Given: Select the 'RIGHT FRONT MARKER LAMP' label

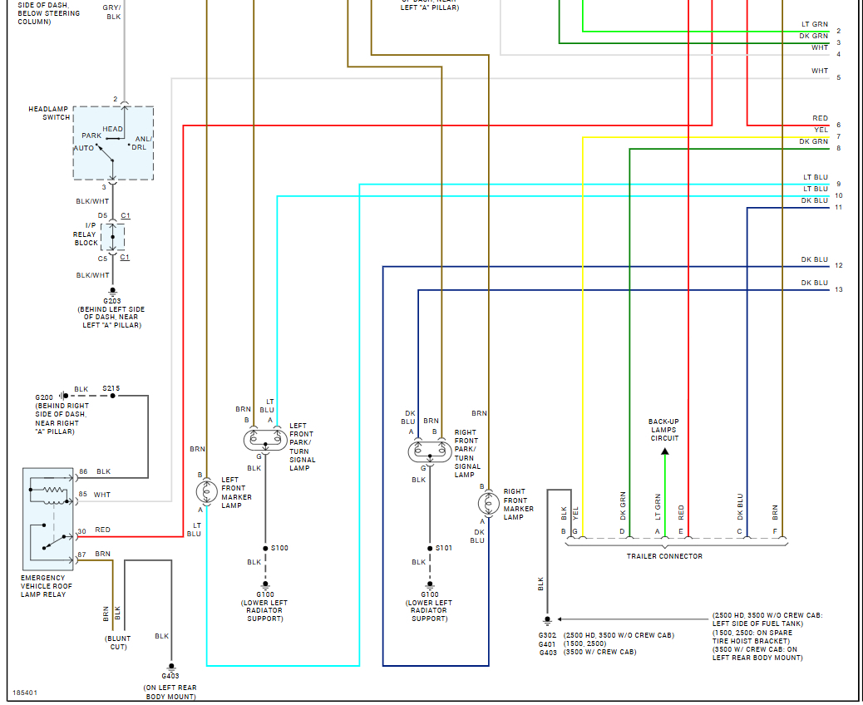Looking at the screenshot, I should click(519, 504).
